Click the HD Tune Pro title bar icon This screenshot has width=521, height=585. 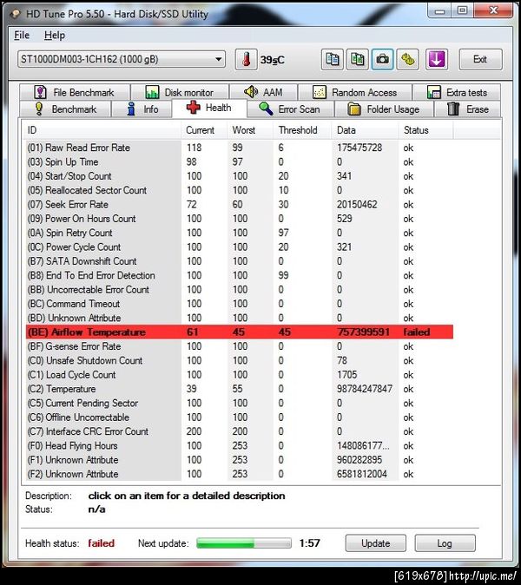(16, 14)
